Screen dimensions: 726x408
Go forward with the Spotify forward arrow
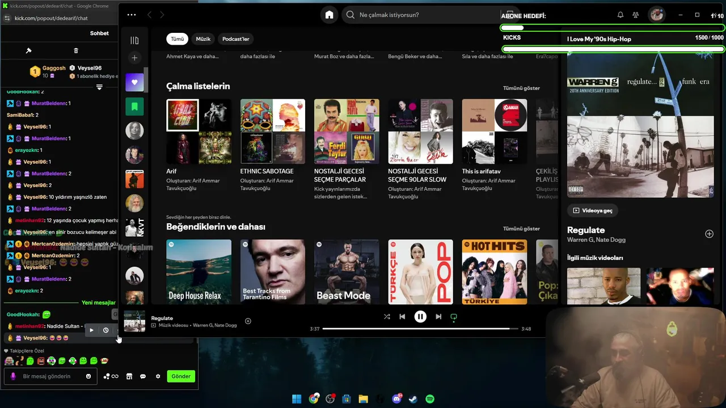[162, 15]
